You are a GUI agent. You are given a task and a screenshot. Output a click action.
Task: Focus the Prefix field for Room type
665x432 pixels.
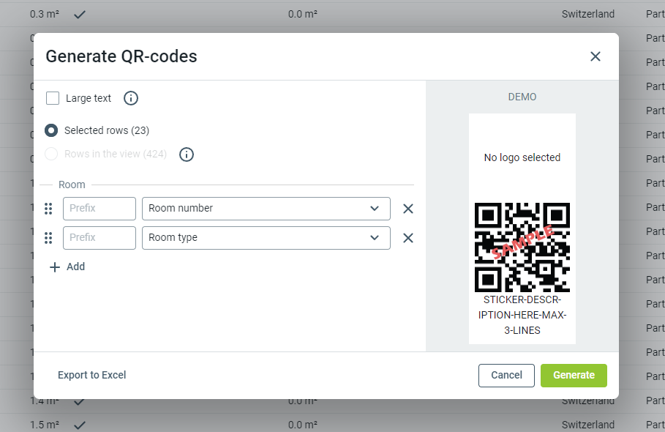99,238
